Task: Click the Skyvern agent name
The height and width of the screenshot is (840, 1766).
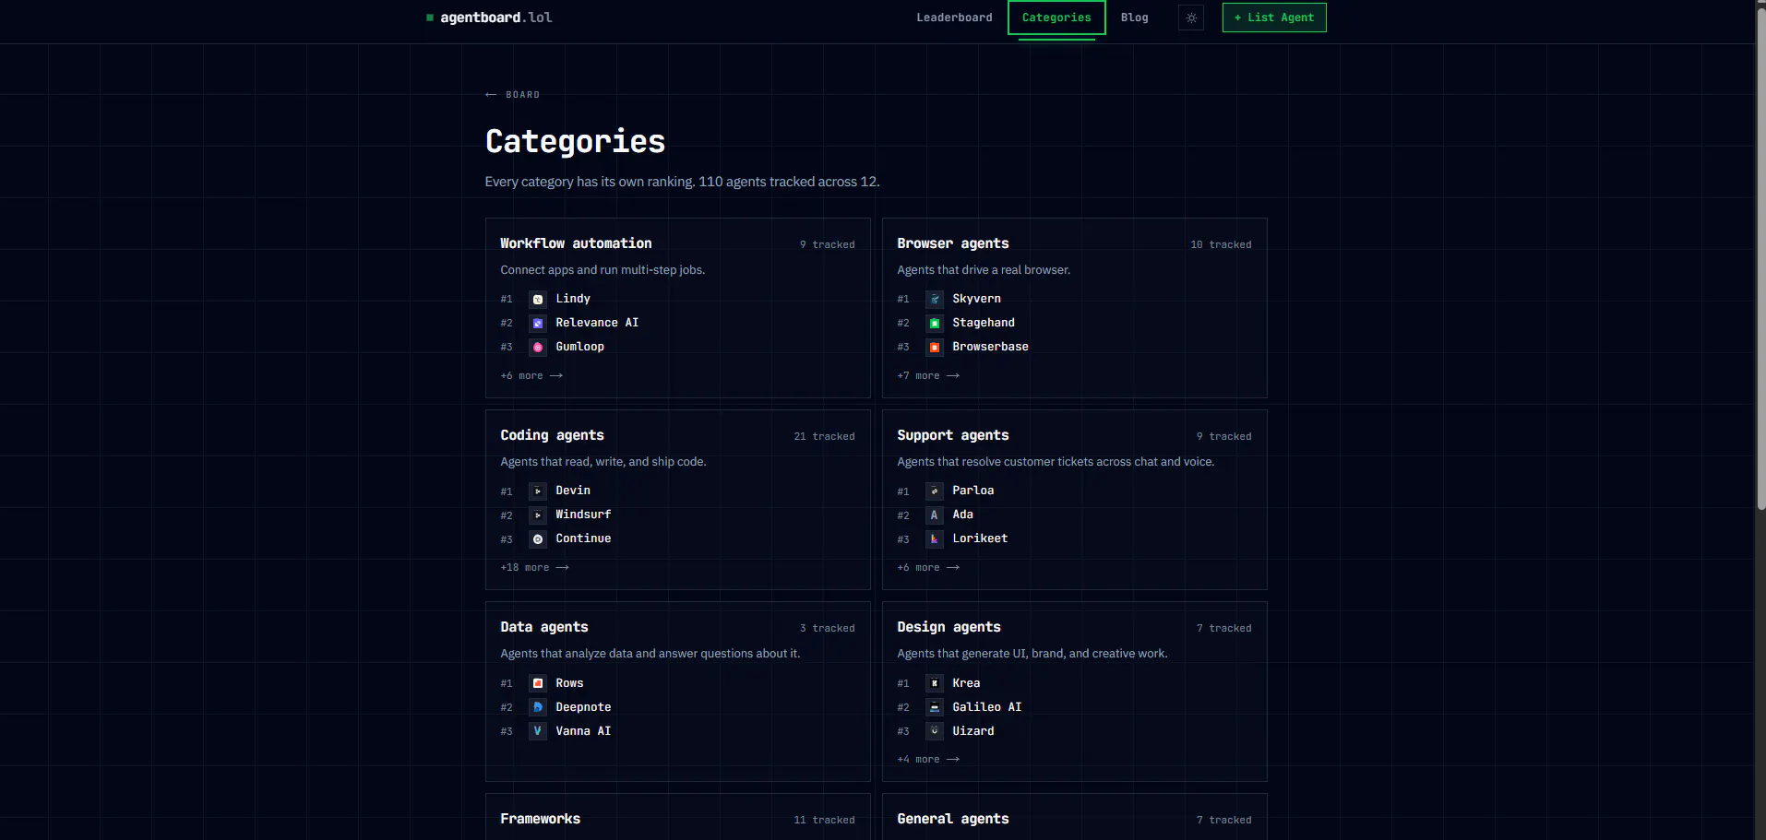Action: point(976,299)
